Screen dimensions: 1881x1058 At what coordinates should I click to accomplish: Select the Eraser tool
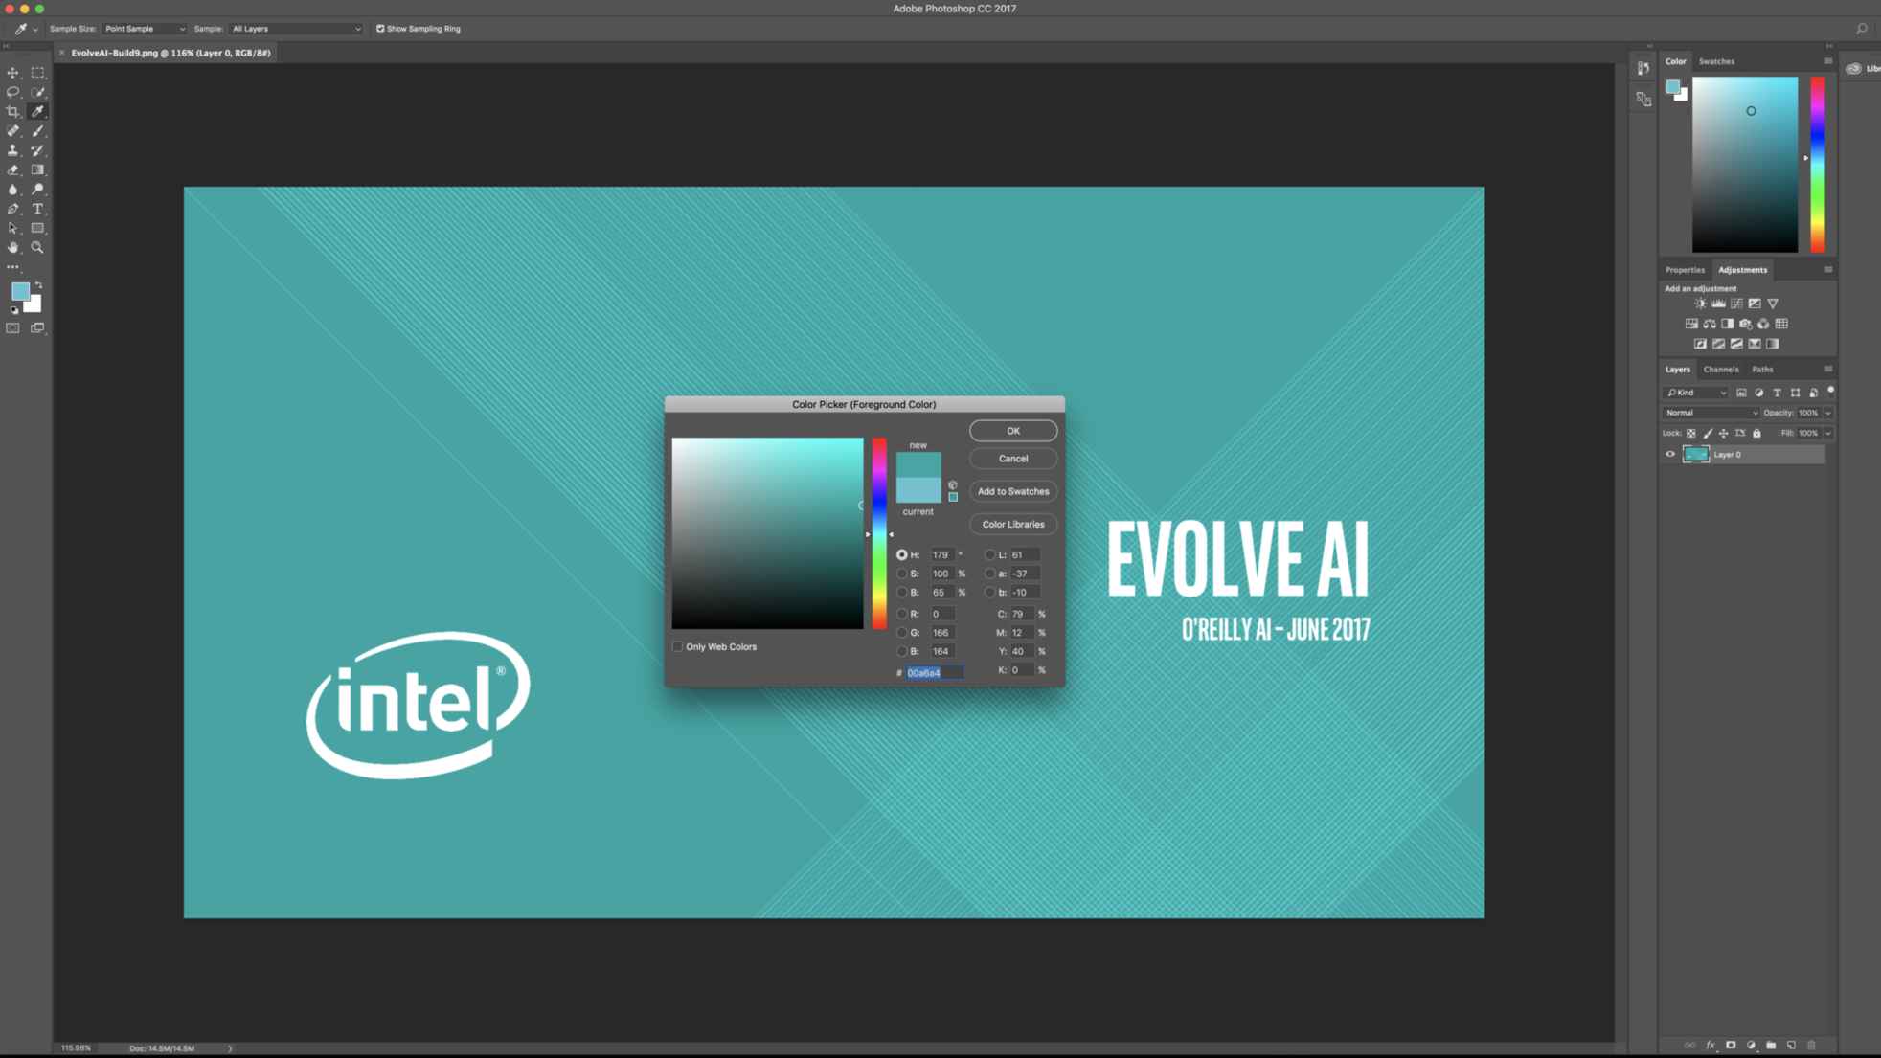12,169
